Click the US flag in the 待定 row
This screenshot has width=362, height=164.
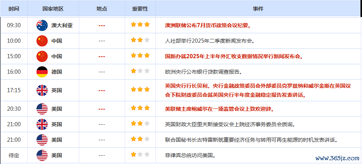coord(42,155)
